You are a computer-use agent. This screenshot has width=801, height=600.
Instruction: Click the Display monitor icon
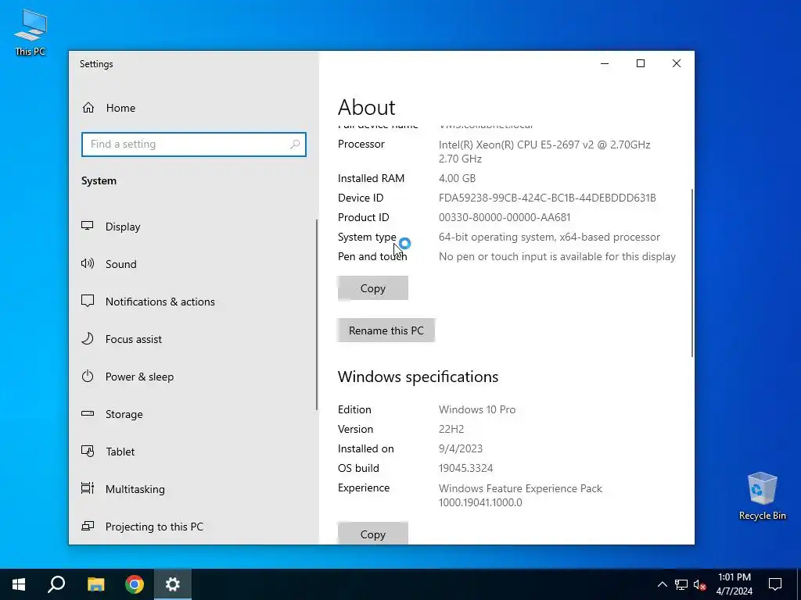point(88,226)
